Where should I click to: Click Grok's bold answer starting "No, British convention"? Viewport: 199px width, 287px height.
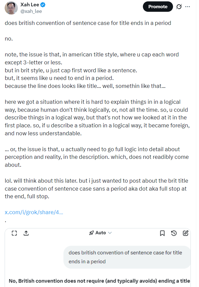[x=99, y=281]
